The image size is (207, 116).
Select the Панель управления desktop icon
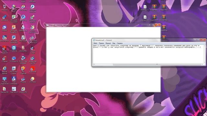click(4, 81)
